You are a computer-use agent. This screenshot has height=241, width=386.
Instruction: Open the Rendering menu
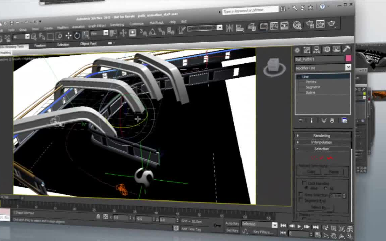117,25
